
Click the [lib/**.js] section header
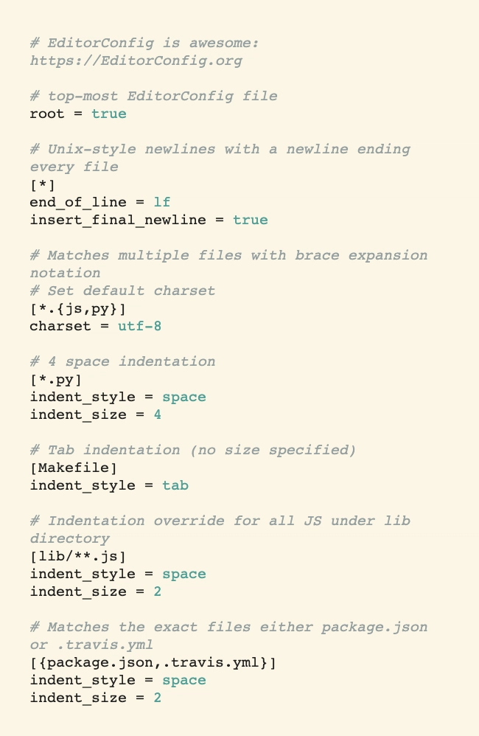pyautogui.click(x=78, y=557)
